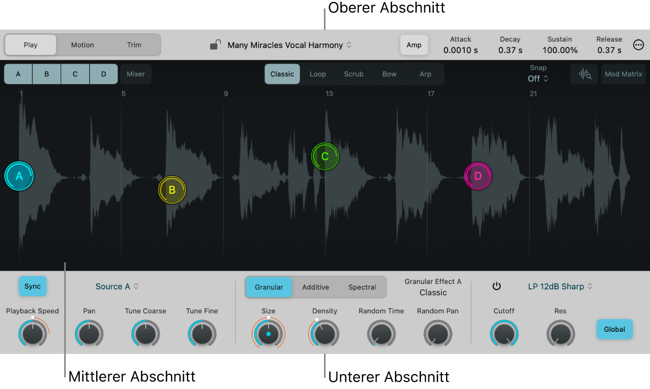Switch synthesis mode to Spectral
Screen dimensions: 650x389
[362, 287]
